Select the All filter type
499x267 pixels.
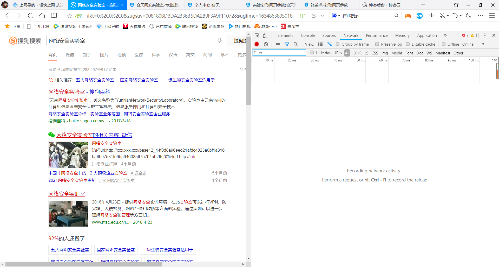tap(347, 53)
